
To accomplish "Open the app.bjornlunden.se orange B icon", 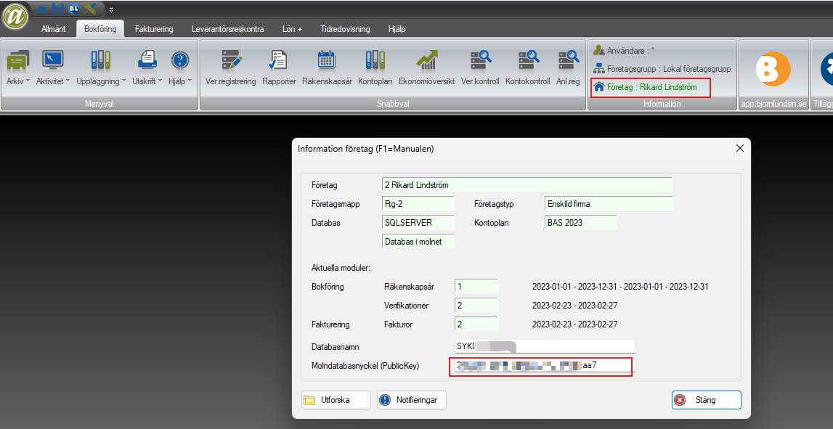I will tap(773, 70).
